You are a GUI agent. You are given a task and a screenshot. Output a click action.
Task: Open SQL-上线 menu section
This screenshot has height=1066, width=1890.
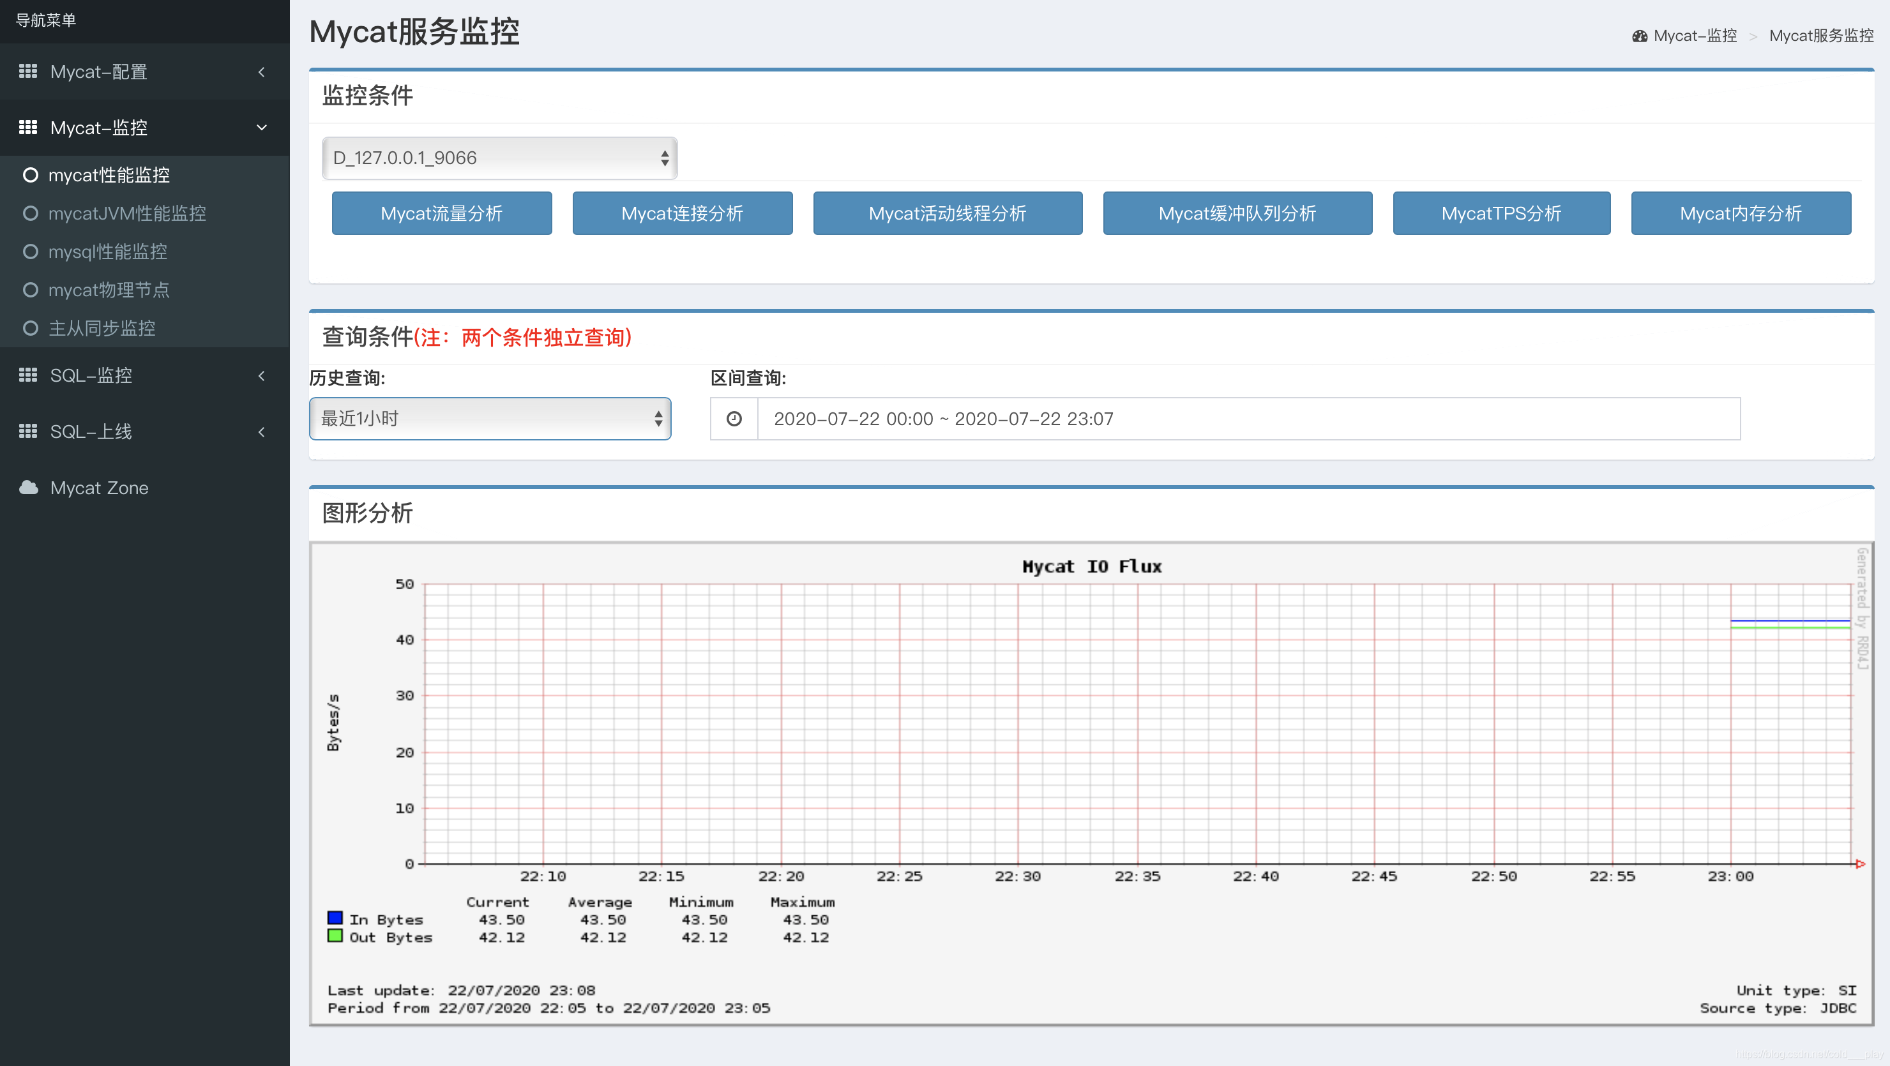click(x=144, y=432)
